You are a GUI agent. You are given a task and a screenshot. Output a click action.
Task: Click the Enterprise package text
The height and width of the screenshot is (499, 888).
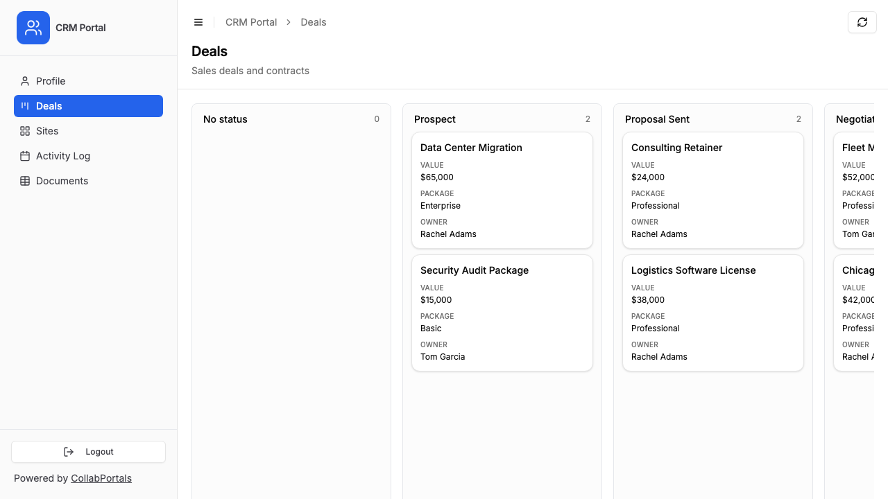coord(441,206)
